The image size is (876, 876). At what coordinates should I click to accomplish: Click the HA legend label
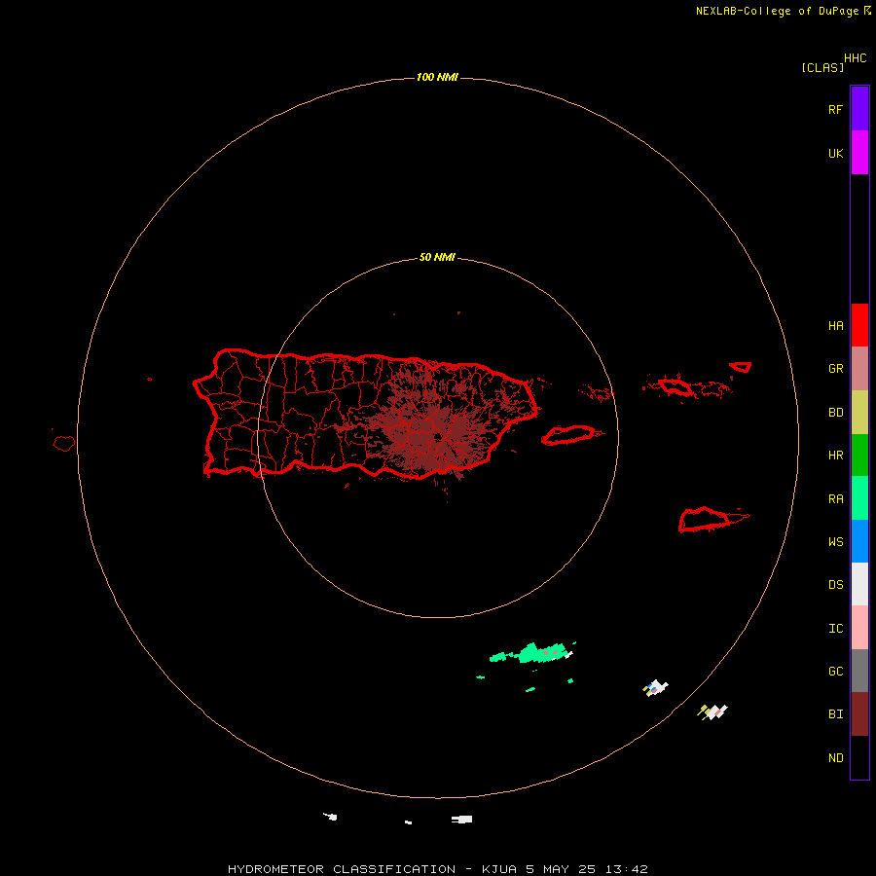click(x=835, y=326)
